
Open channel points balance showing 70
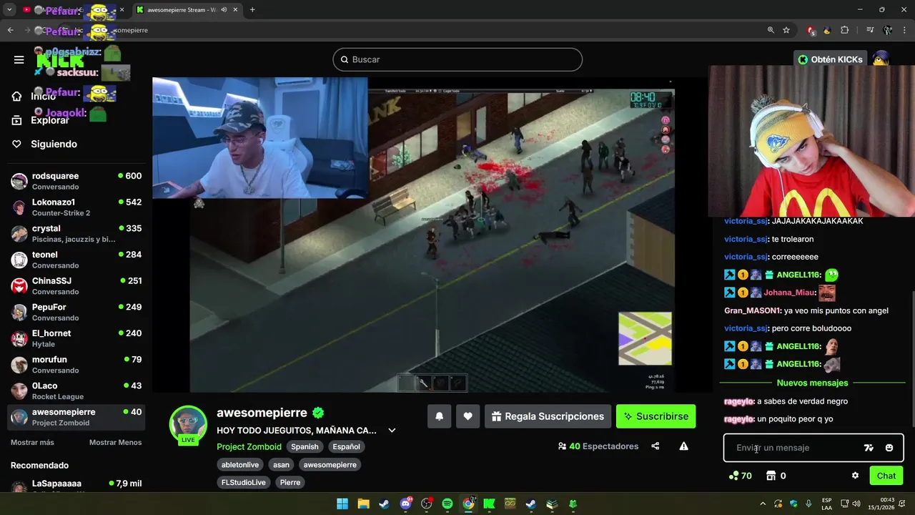tap(740, 476)
